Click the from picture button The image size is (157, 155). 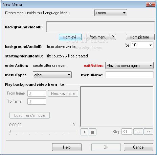(x=140, y=37)
